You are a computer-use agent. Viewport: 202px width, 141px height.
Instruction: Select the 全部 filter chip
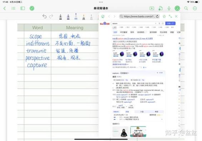[115, 32]
